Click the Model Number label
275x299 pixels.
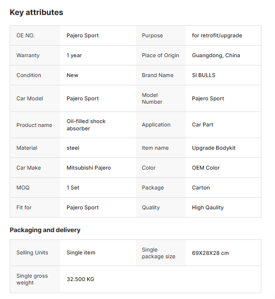[152, 98]
